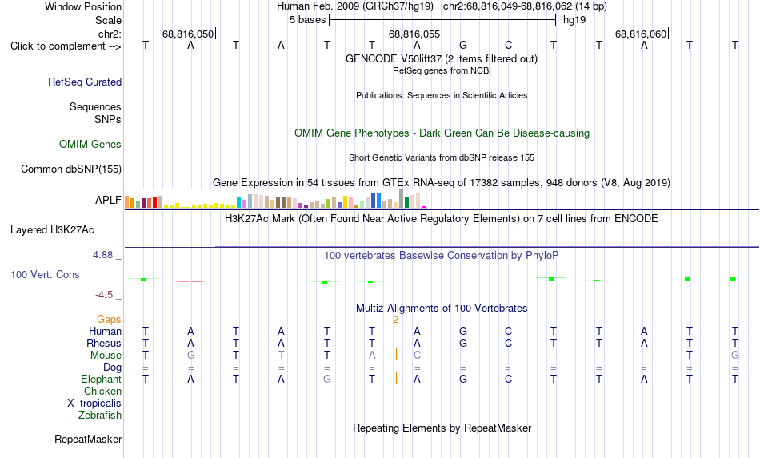Select the Chicken species label
Screen dimensions: 760x458
tap(102, 391)
